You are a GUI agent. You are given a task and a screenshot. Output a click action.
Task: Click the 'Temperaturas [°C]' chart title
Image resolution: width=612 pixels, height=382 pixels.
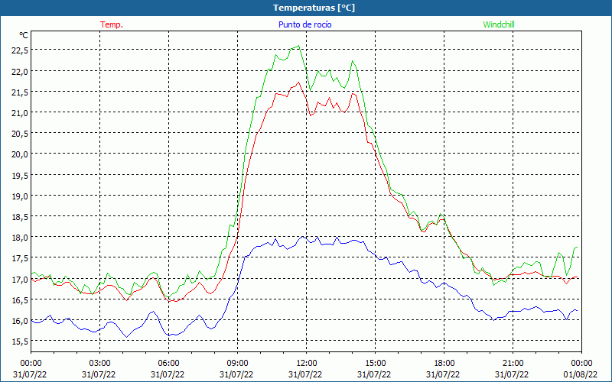coord(314,8)
